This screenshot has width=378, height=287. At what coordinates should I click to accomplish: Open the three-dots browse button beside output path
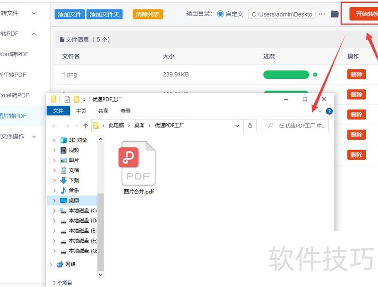pos(322,14)
